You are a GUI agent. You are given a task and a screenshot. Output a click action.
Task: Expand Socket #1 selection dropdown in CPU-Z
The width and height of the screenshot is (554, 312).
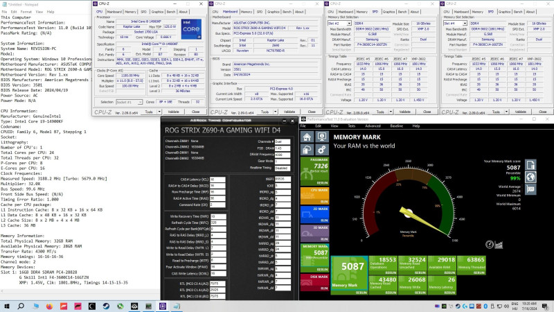pos(140,102)
